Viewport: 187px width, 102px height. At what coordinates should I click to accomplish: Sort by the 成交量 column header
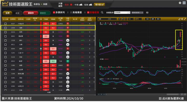pos(61,19)
